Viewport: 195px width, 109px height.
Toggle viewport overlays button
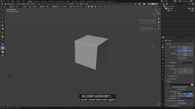[x=144, y=4]
